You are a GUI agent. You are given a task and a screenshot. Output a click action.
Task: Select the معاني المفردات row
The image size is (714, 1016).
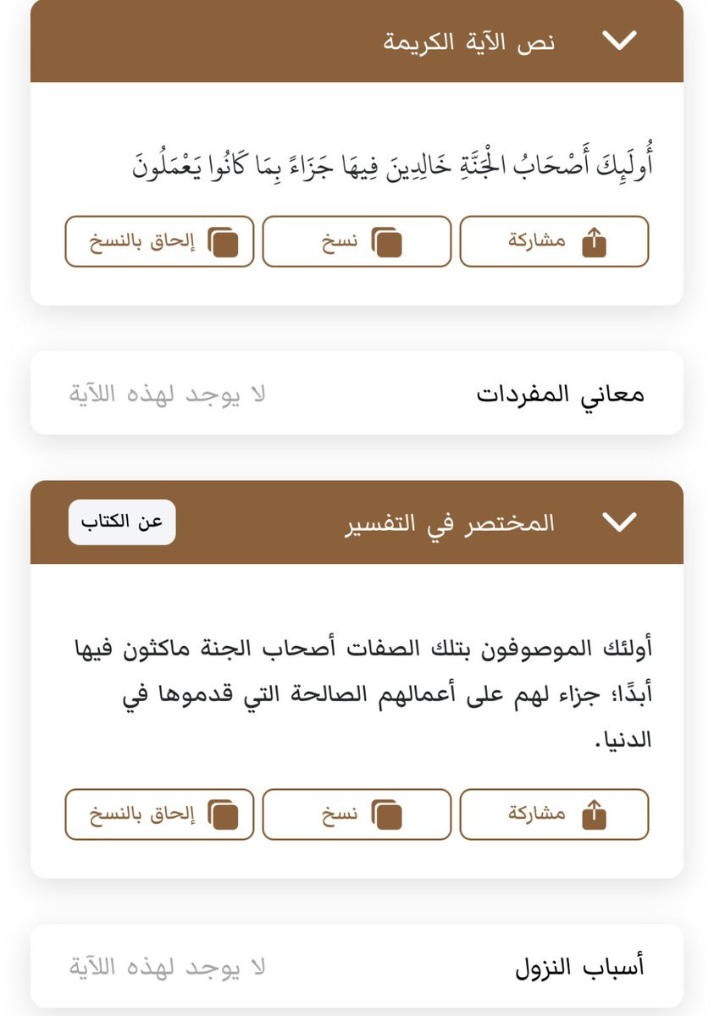(357, 394)
